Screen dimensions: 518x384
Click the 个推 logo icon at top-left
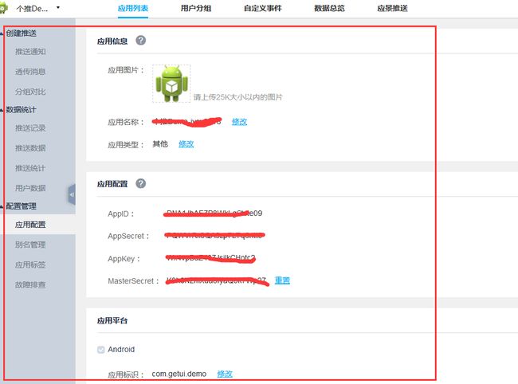[3, 8]
